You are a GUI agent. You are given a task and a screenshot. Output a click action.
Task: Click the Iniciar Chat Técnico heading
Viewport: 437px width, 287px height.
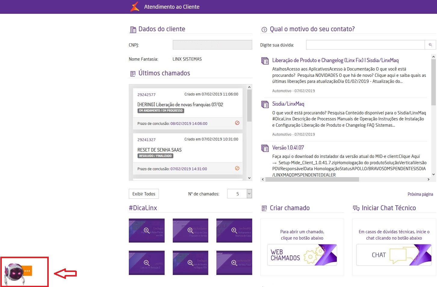389,208
